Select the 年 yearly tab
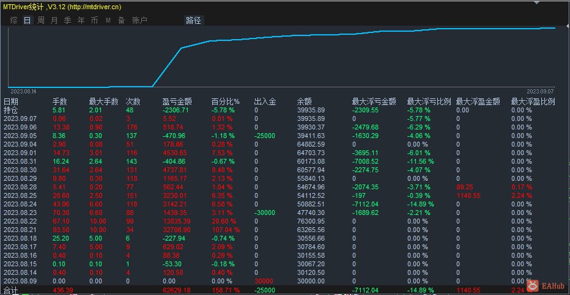Viewport: 570px width, 295px height. pyautogui.click(x=81, y=20)
